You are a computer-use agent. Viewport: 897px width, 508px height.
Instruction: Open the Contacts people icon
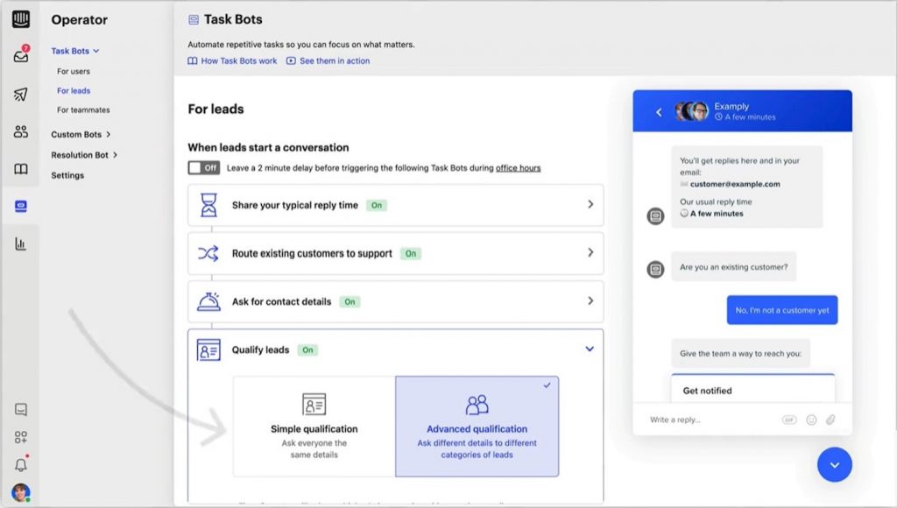(x=19, y=131)
